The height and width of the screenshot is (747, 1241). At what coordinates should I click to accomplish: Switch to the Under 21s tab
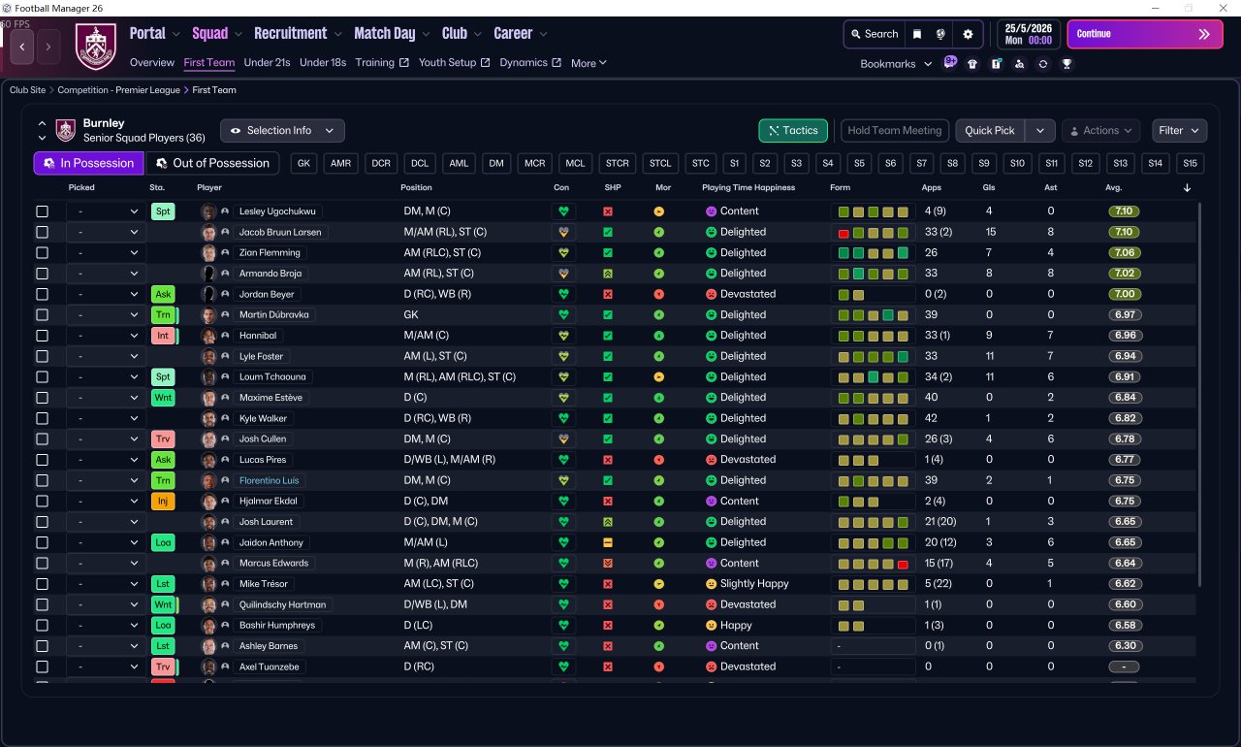(268, 63)
